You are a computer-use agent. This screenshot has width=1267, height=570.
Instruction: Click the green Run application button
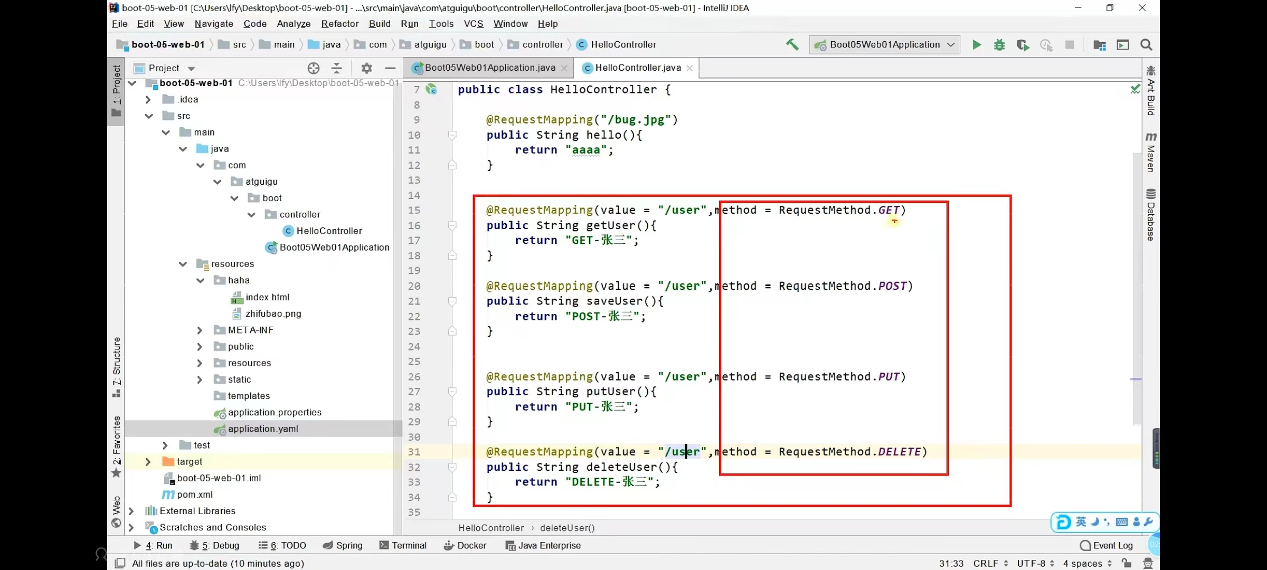977,45
